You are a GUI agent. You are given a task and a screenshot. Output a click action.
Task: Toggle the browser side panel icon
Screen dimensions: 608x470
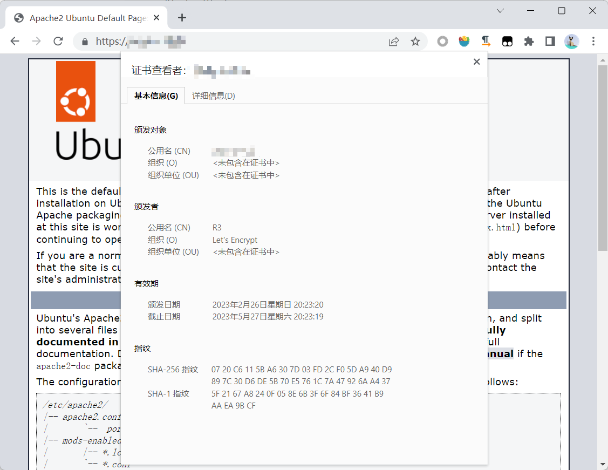[x=550, y=41]
